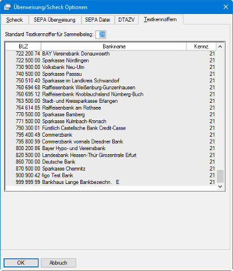This screenshot has height=271, width=233.
Task: Click Kennz. value 21 for Deutsche Bank
Action: point(212,162)
